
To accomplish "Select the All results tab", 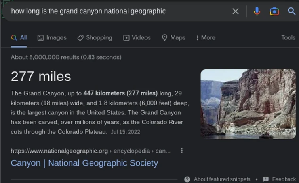I will (x=19, y=37).
